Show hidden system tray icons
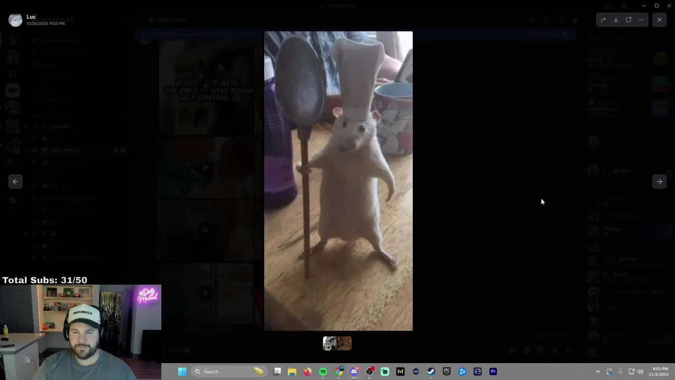This screenshot has height=380, width=675. click(x=597, y=372)
